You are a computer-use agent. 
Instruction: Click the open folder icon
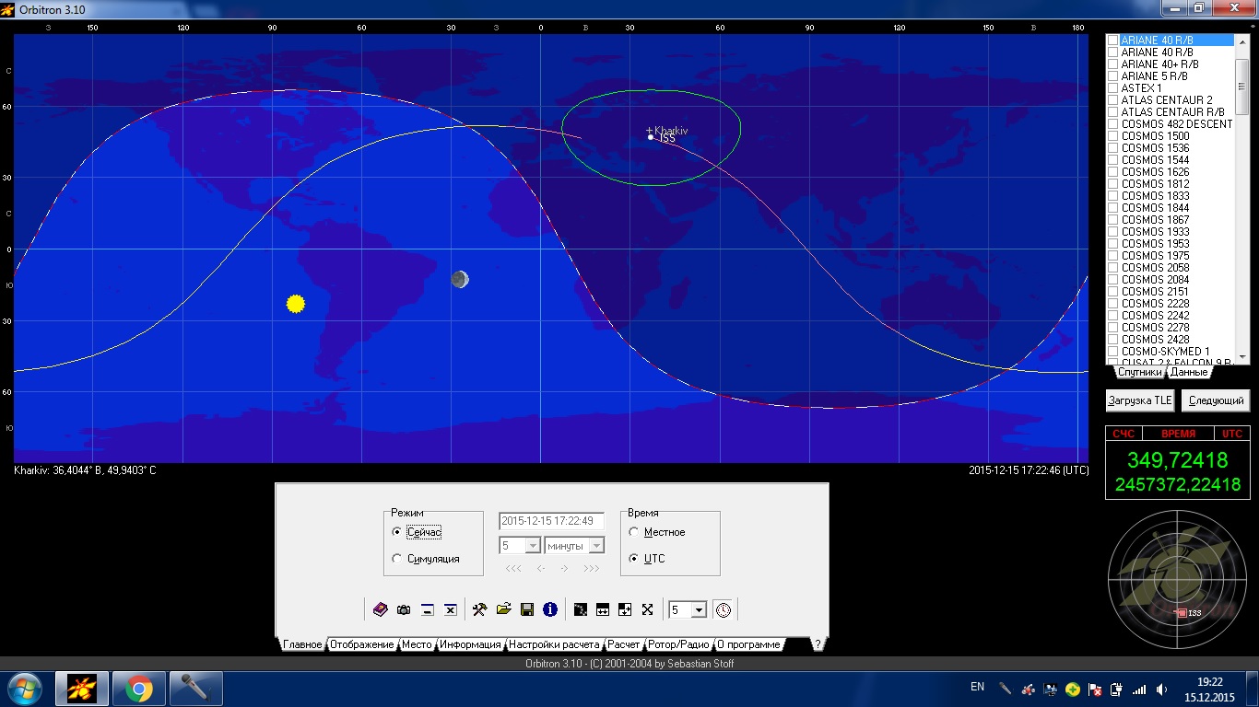coord(503,609)
